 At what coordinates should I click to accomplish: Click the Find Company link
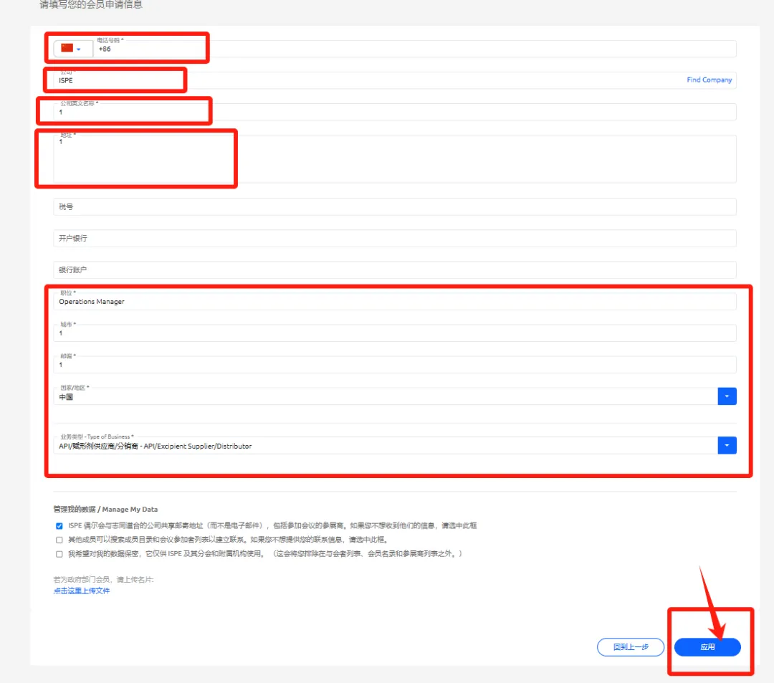point(709,80)
